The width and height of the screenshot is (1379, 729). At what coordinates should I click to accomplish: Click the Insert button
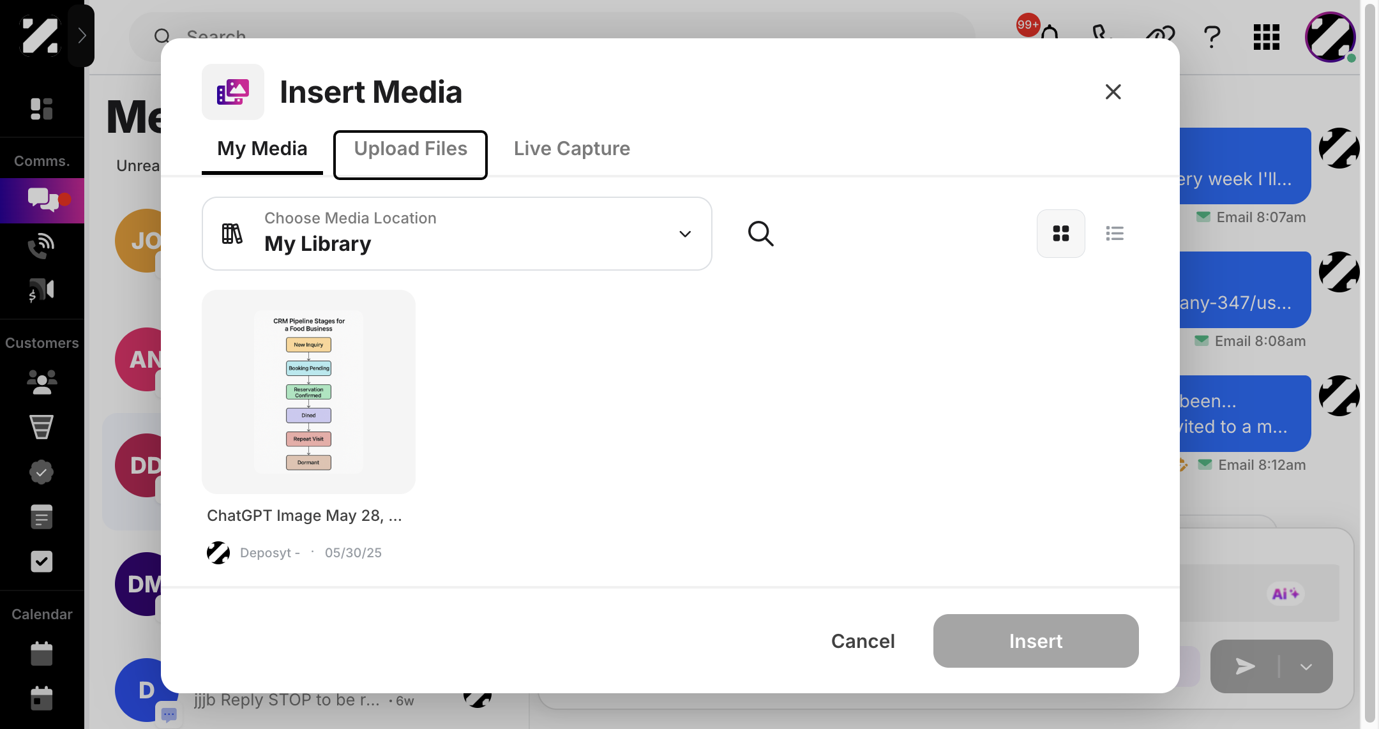(1036, 641)
